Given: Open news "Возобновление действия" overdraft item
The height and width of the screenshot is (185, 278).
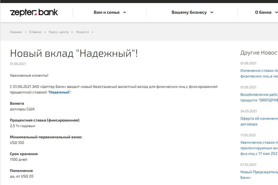Looking at the screenshot, I should pyautogui.click(x=259, y=97).
